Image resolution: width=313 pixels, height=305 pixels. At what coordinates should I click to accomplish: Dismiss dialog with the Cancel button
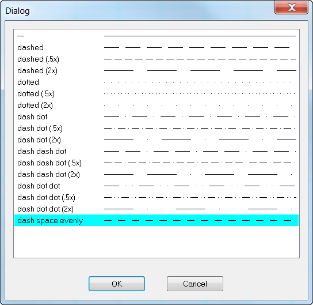click(195, 284)
